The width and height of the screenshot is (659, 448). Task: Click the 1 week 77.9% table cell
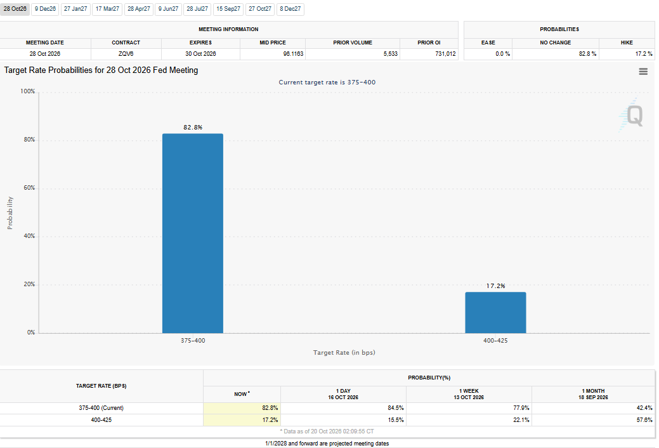point(469,408)
